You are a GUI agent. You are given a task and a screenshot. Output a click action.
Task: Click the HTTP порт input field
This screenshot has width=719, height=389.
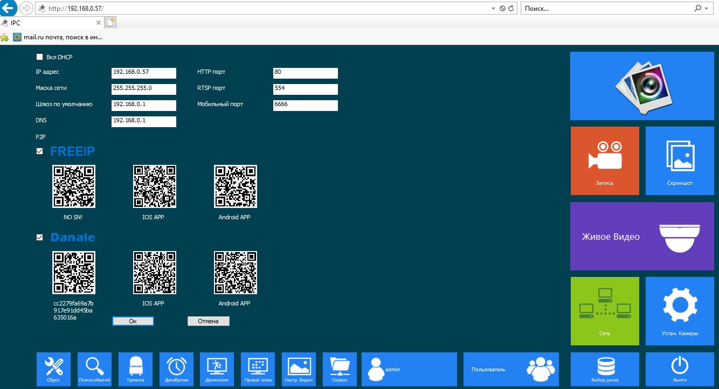(x=305, y=73)
